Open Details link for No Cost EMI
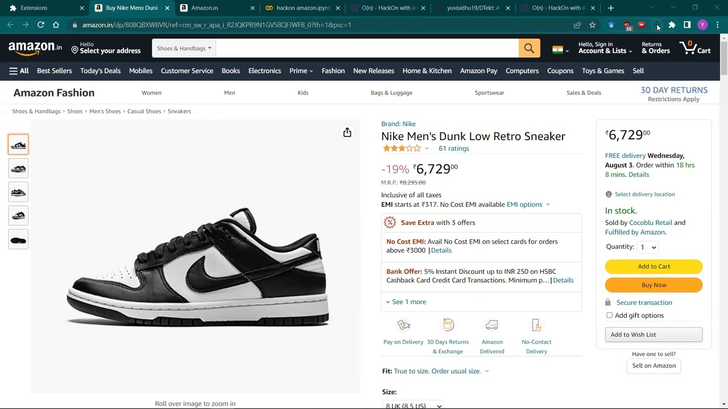The height and width of the screenshot is (409, 728). coord(441,251)
